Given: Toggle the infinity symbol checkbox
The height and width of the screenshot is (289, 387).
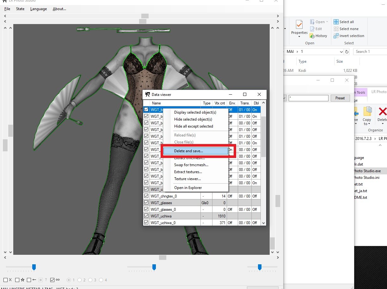Looking at the screenshot, I should click(52, 280).
